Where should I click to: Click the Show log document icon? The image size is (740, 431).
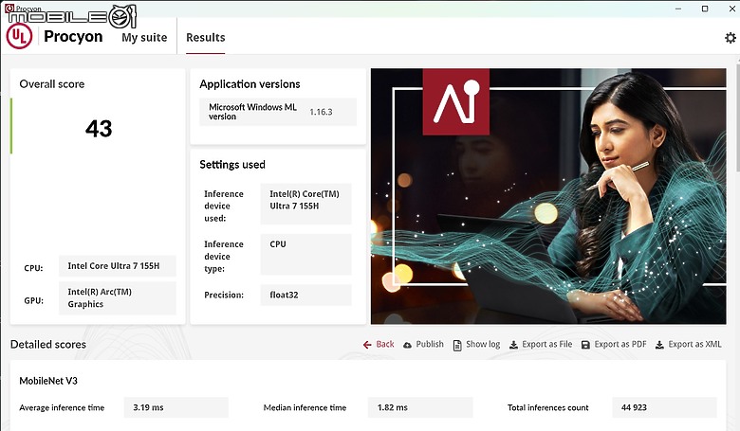(457, 345)
